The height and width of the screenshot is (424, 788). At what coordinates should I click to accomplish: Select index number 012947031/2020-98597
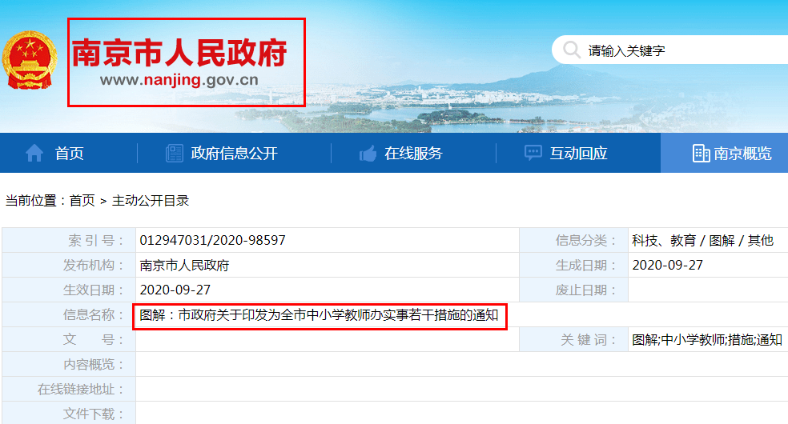pyautogui.click(x=212, y=240)
